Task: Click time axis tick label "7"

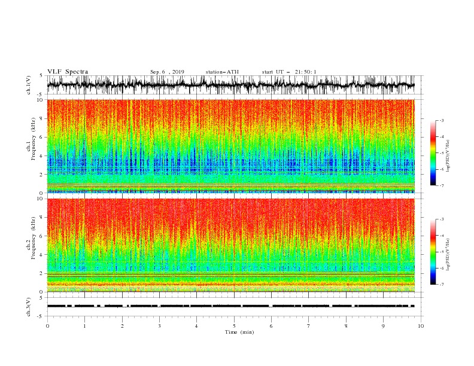Action: click(x=309, y=326)
